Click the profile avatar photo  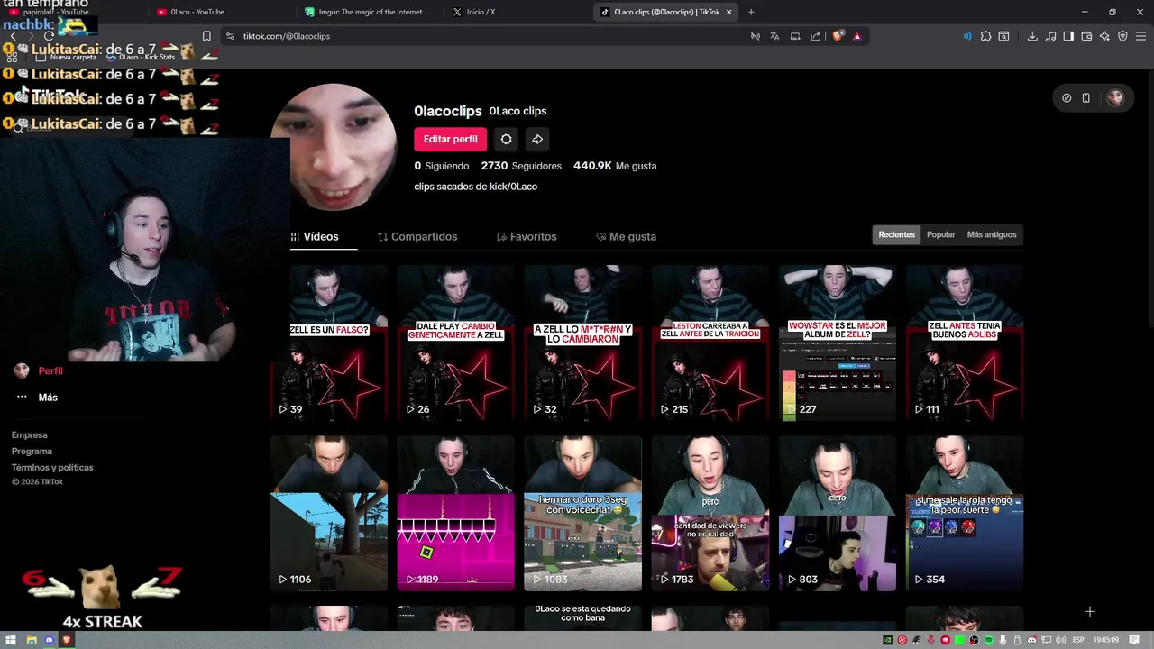[335, 147]
